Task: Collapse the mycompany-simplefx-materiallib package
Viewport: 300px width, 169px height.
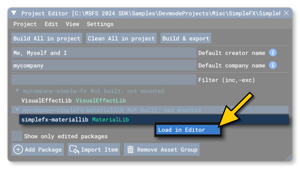Action: [17, 110]
